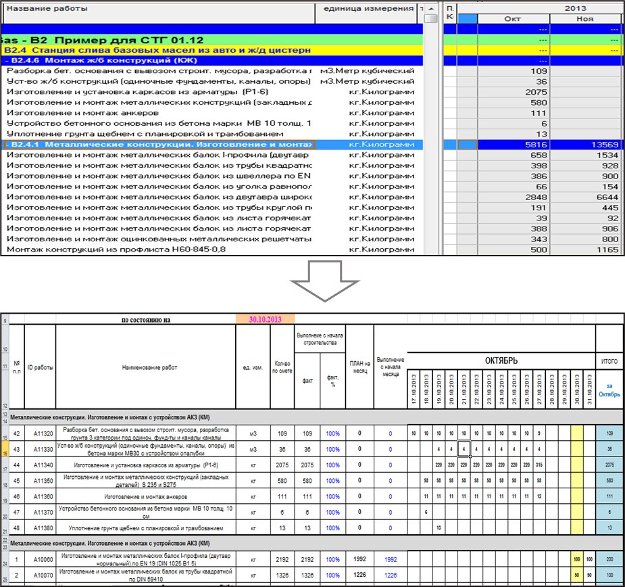
Task: Click the blue 1226 value in row A10070
Action: (x=391, y=575)
